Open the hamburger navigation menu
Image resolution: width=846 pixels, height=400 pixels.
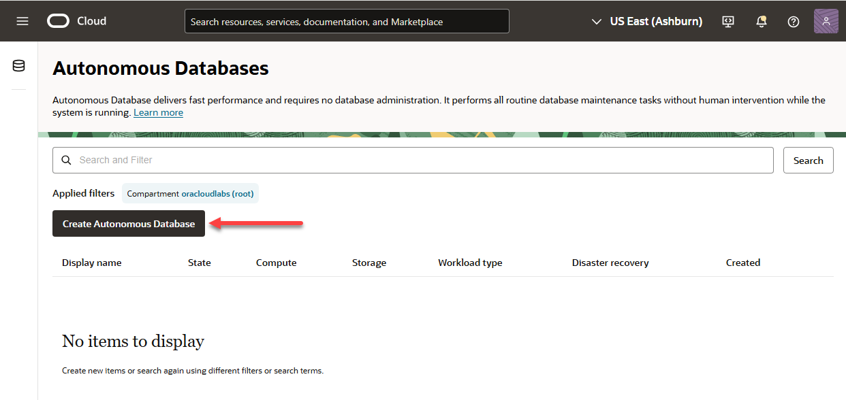[22, 21]
